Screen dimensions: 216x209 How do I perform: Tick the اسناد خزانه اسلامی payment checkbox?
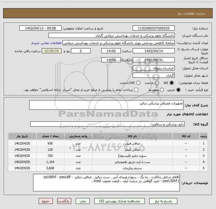pos(136,90)
